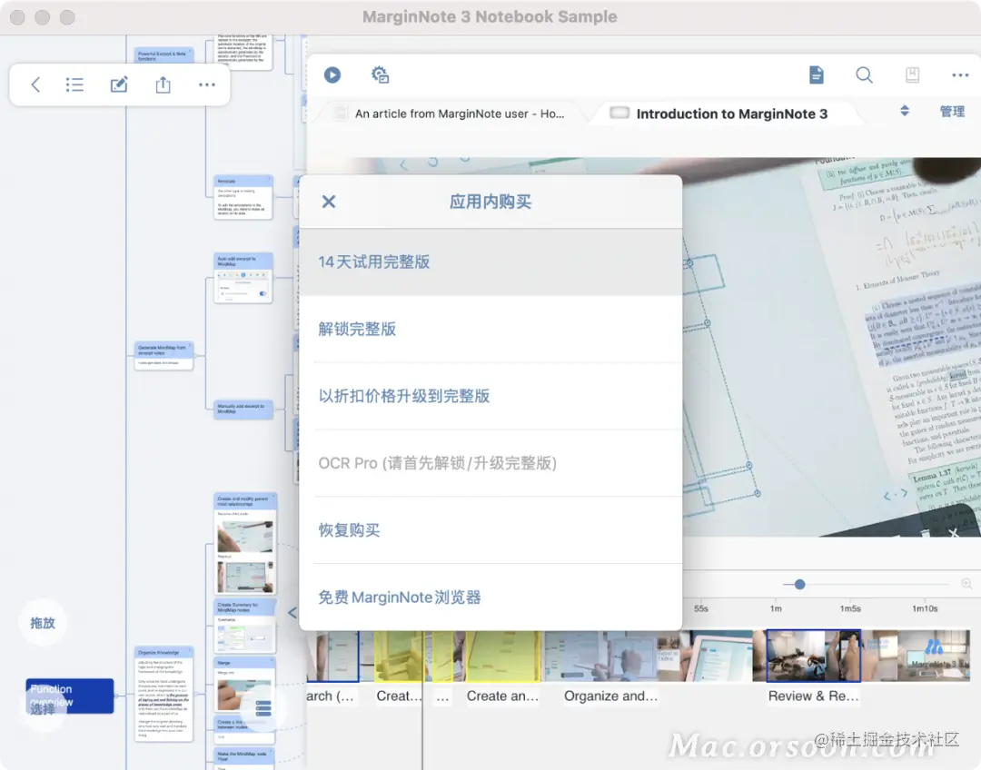Click the arch (... chapter label
This screenshot has height=770, width=981.
[x=331, y=696]
